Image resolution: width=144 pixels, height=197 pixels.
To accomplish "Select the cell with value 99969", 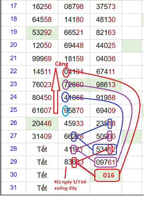I will pyautogui.click(x=42, y=59).
